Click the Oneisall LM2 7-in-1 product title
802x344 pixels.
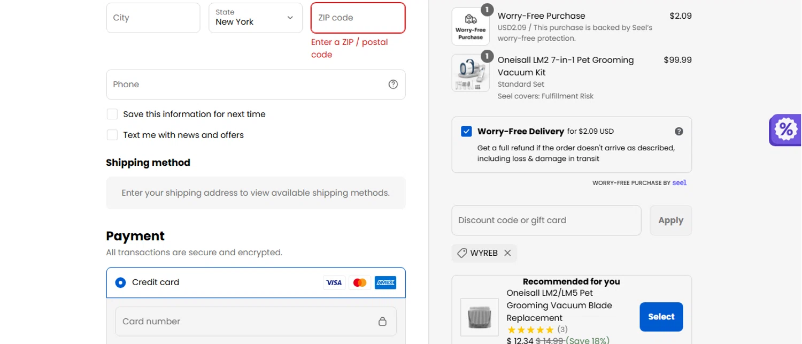(x=566, y=66)
